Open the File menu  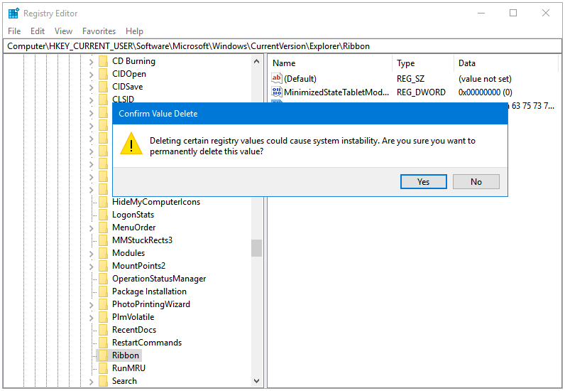pos(14,31)
